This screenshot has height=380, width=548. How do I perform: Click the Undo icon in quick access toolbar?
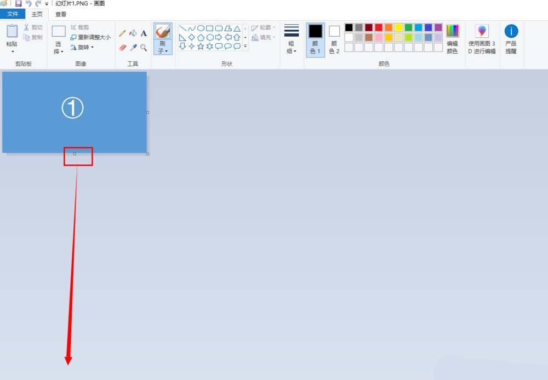point(27,3)
